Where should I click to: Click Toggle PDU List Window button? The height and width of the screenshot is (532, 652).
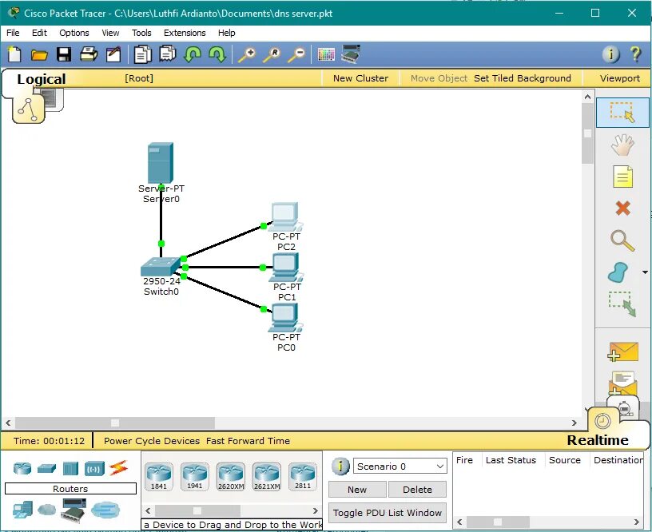(387, 513)
